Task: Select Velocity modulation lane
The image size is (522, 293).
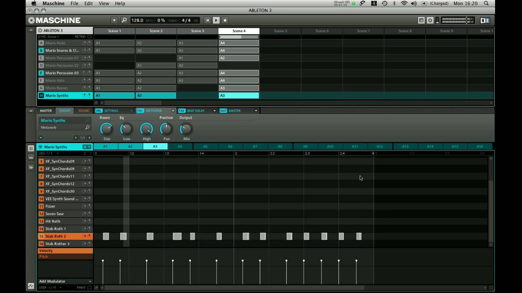Action: coord(65,251)
